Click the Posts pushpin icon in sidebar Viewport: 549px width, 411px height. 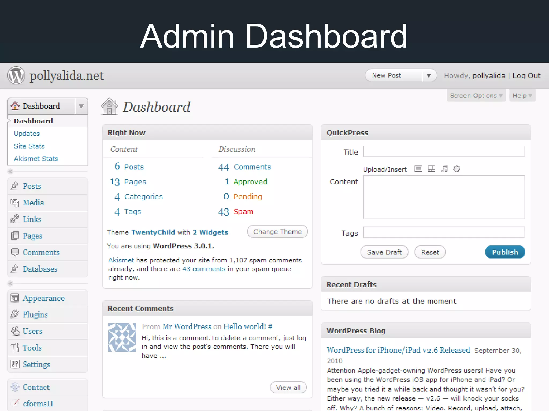coord(15,186)
